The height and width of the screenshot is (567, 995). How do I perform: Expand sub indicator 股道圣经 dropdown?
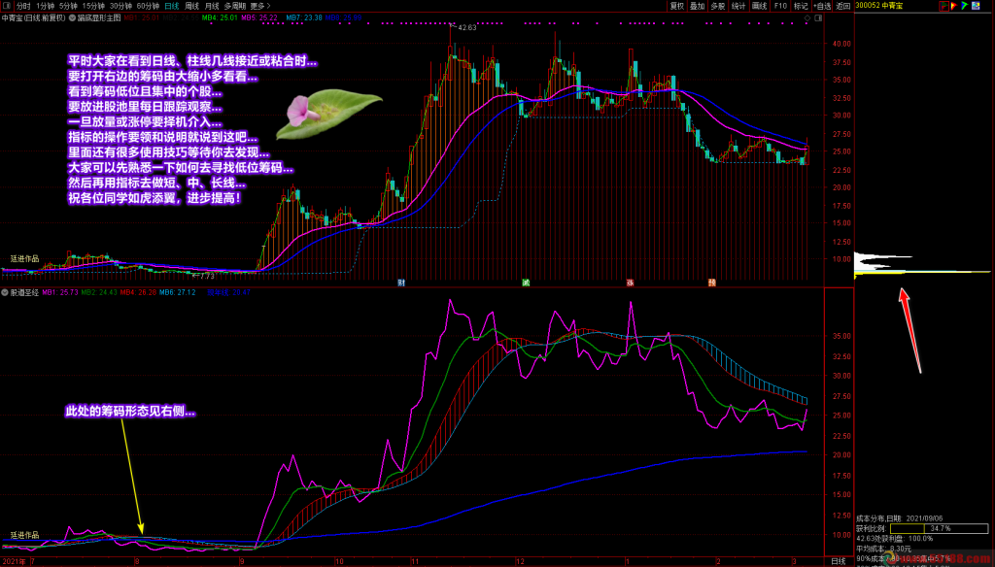click(x=5, y=292)
